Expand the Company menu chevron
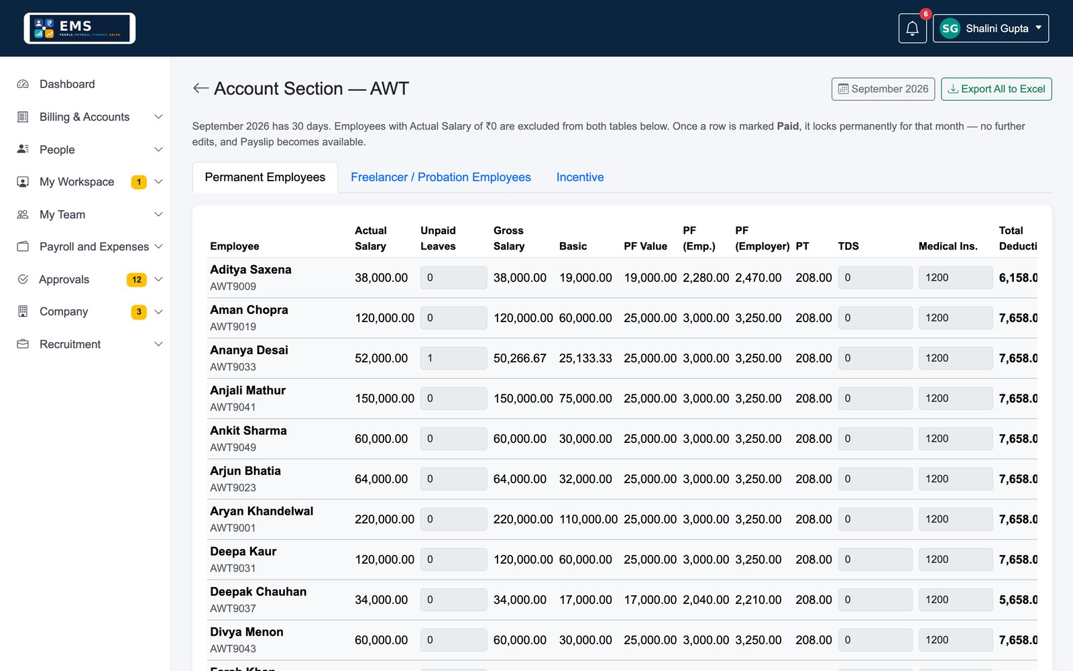Image resolution: width=1073 pixels, height=671 pixels. 158,311
